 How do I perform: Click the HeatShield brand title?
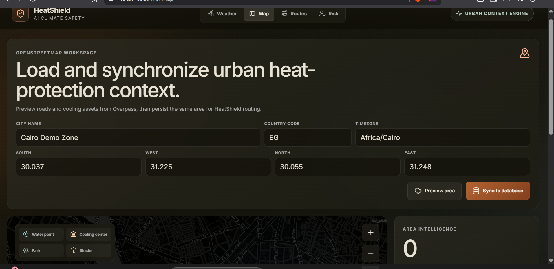(52, 10)
